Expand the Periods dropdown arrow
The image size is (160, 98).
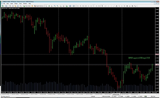point(71,6)
